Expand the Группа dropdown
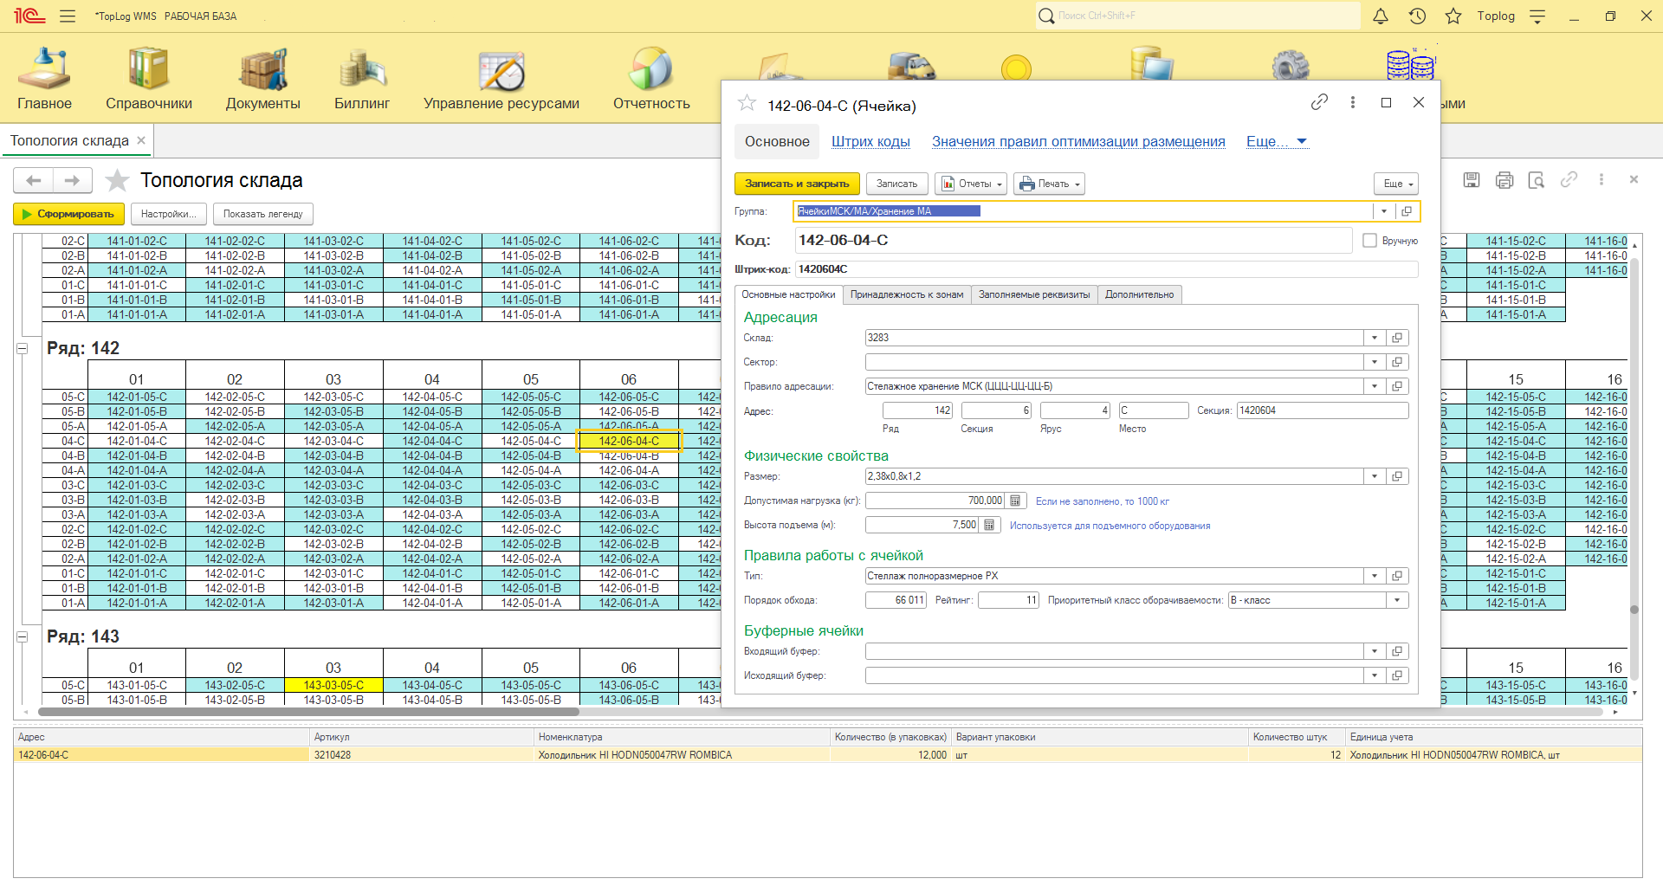Viewport: 1663px width, 885px height. [1384, 211]
